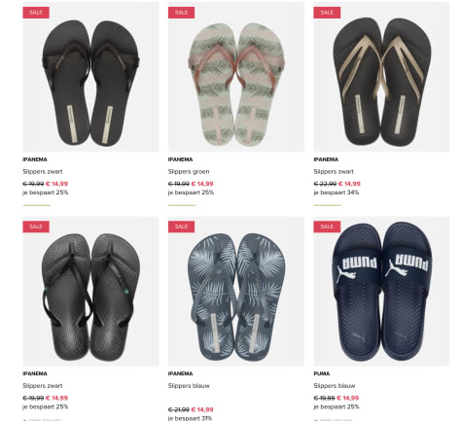462x421 pixels.
Task: Click the IPANEMA brand above 'Slippers groen'
Action: [x=180, y=159]
